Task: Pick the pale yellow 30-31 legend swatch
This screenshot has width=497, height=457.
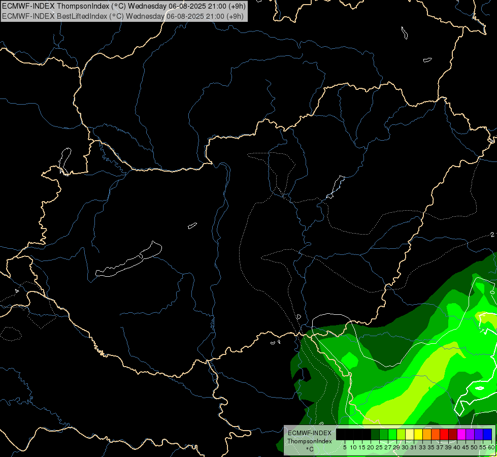Action: [410, 434]
